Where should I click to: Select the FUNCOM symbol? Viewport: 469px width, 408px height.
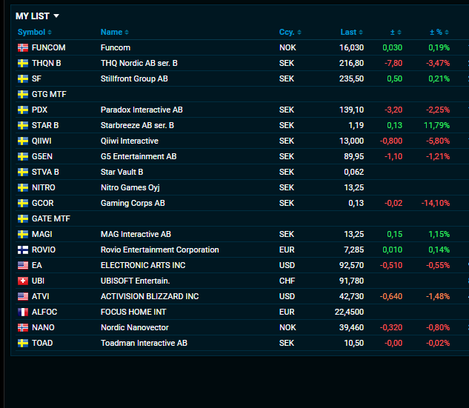point(48,47)
